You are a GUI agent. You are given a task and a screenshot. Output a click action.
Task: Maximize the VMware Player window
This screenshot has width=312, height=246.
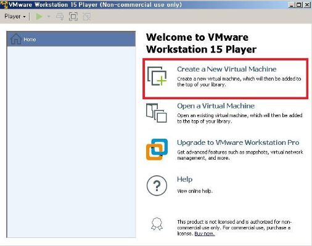299,4
